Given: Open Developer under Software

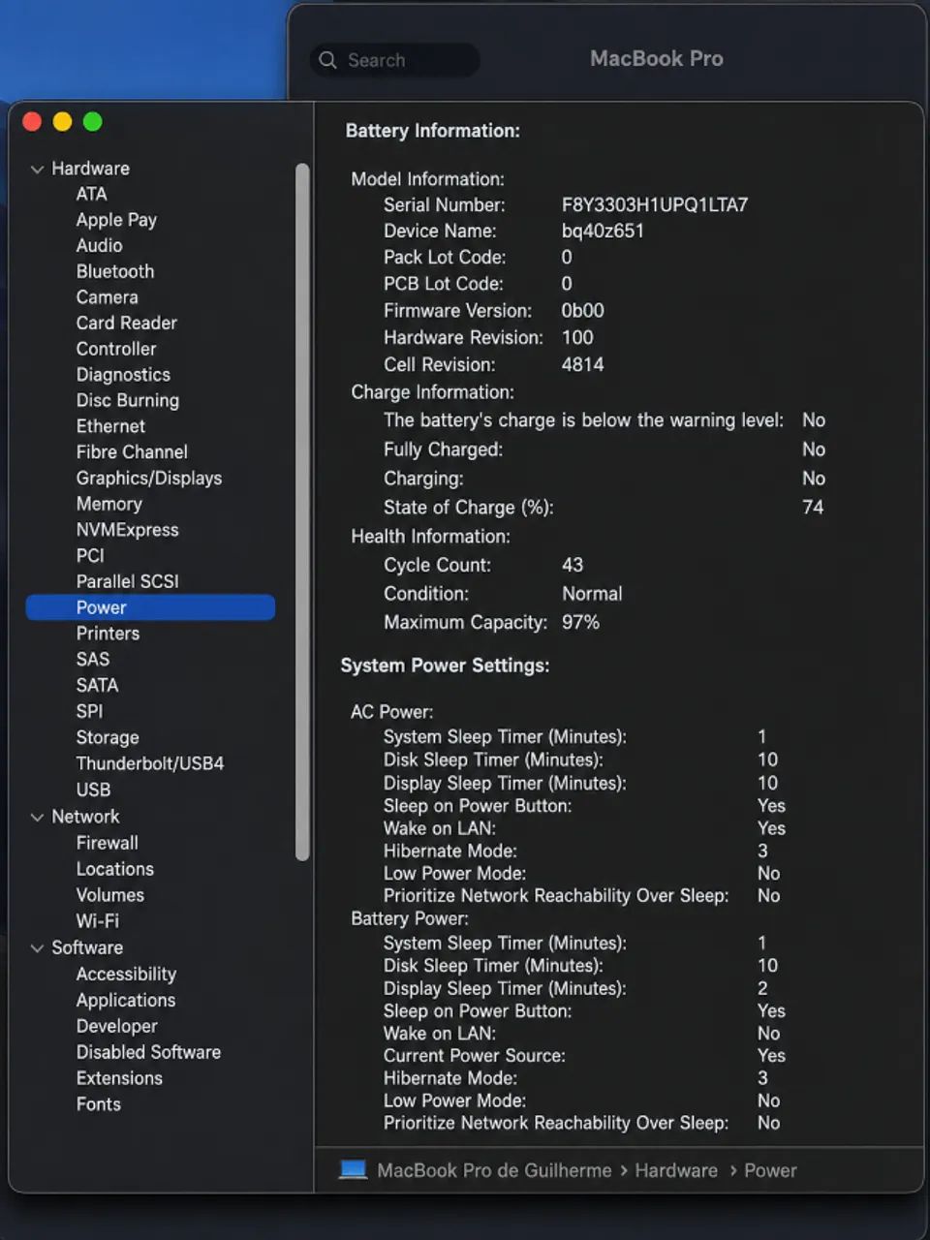Looking at the screenshot, I should click(x=116, y=1026).
